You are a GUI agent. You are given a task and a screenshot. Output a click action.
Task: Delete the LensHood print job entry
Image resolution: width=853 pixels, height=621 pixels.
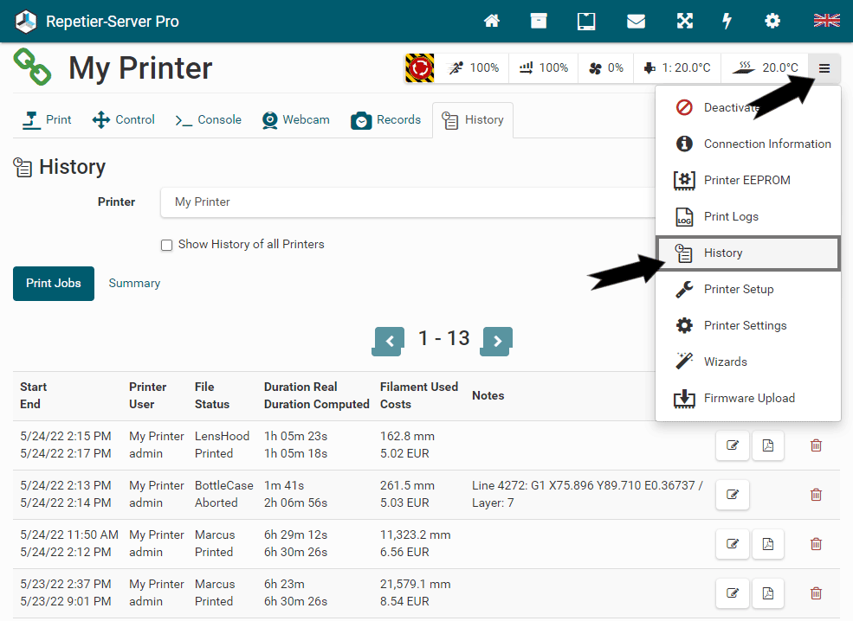(816, 445)
